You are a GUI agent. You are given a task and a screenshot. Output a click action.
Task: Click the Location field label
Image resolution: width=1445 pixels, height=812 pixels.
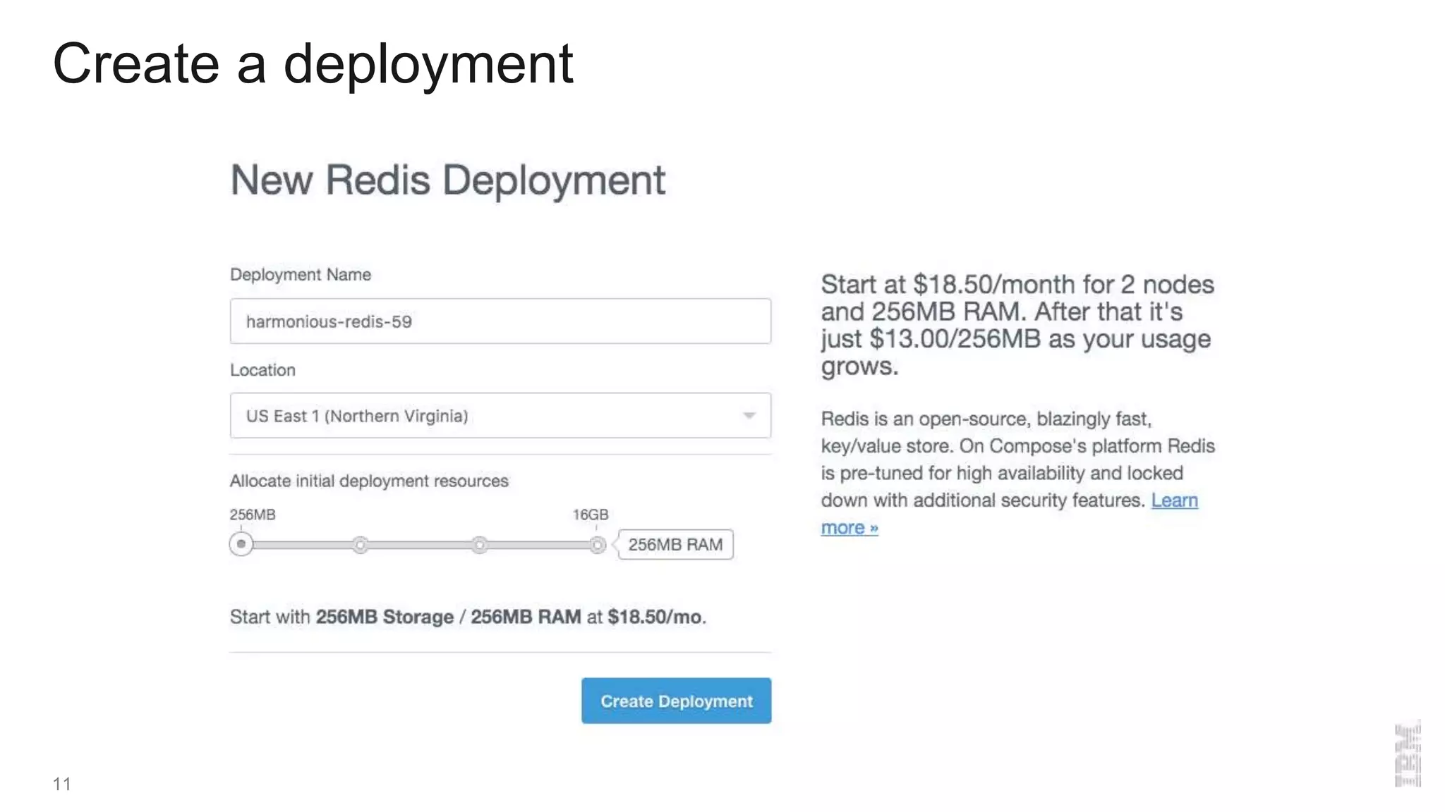(x=262, y=370)
